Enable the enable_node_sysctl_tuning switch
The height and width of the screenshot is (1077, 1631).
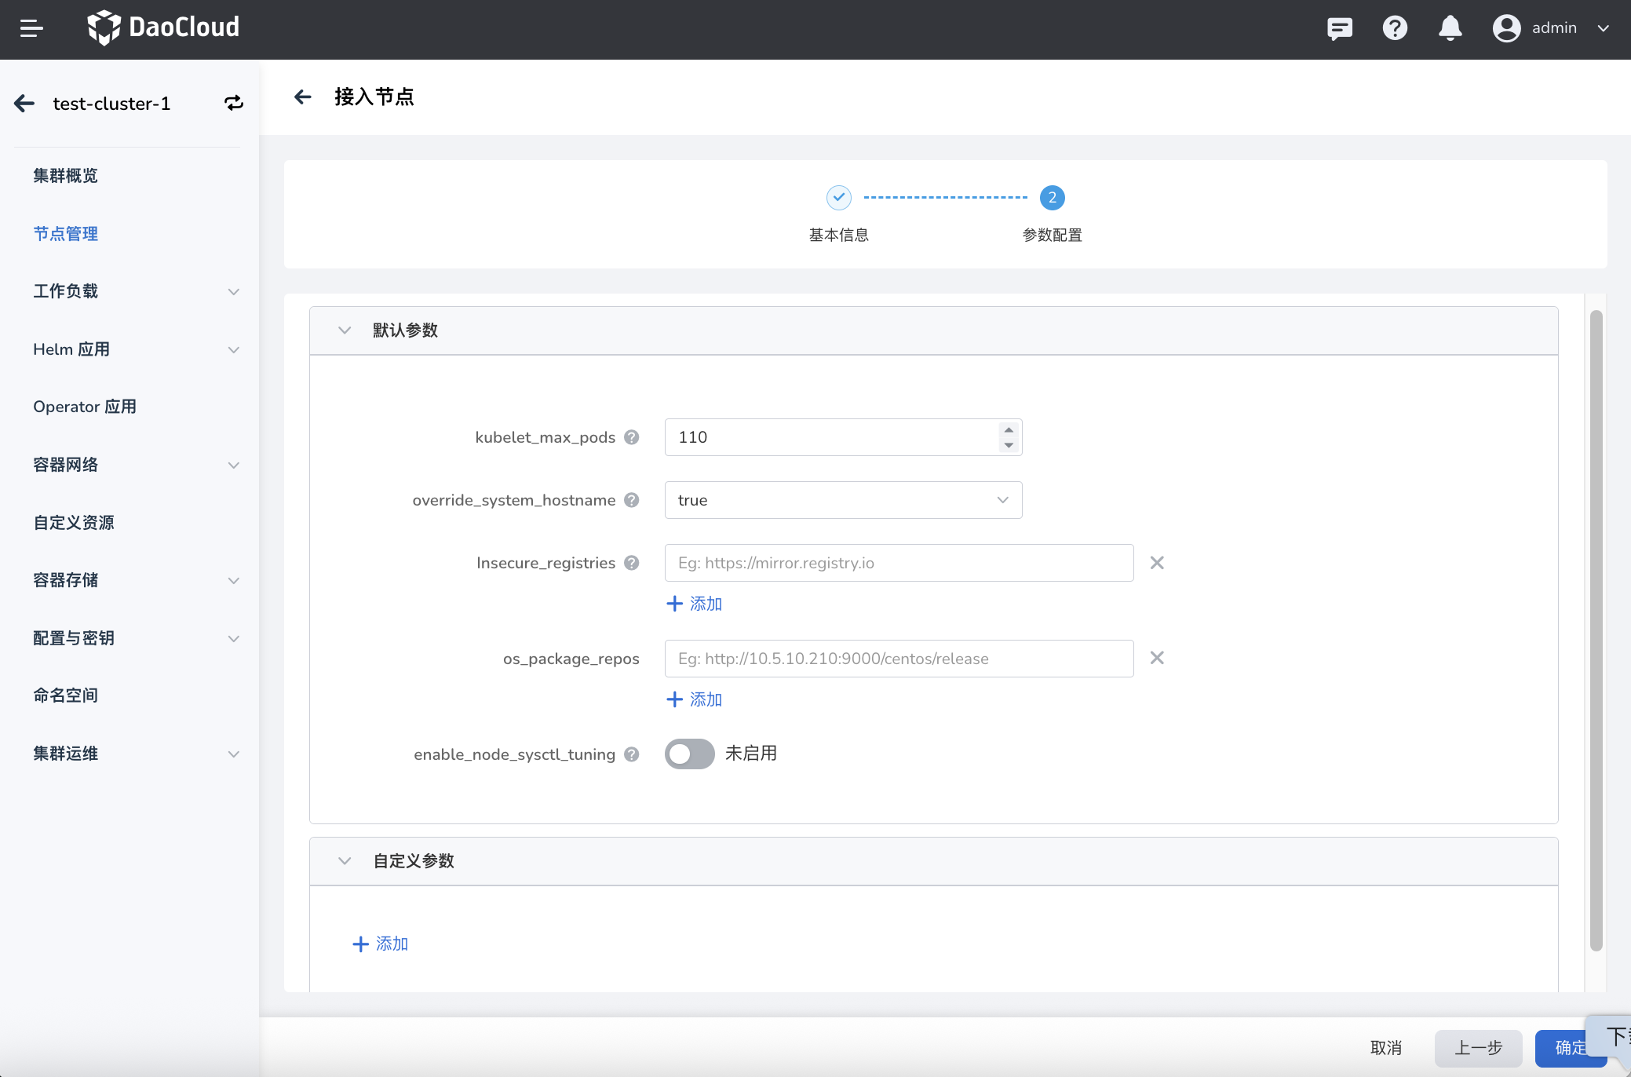click(x=689, y=754)
